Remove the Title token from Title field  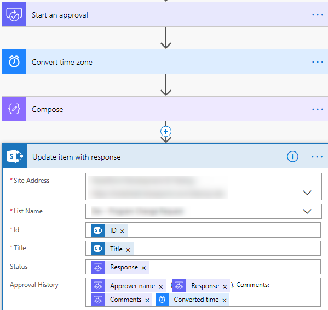[128, 250]
